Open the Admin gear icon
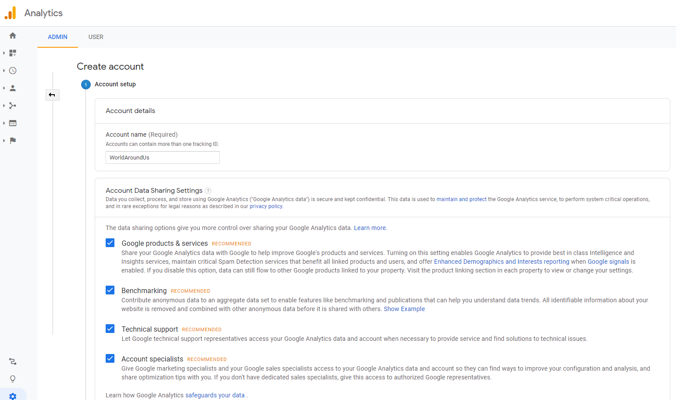This screenshot has height=400, width=676. click(13, 396)
